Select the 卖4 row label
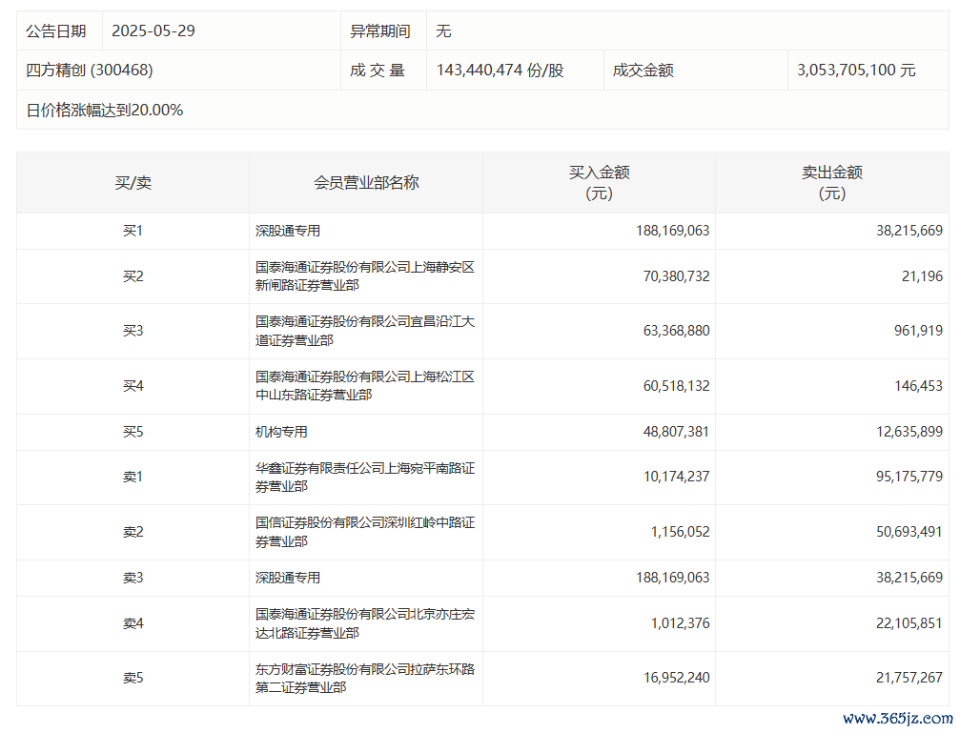The width and height of the screenshot is (960, 733). coord(133,624)
